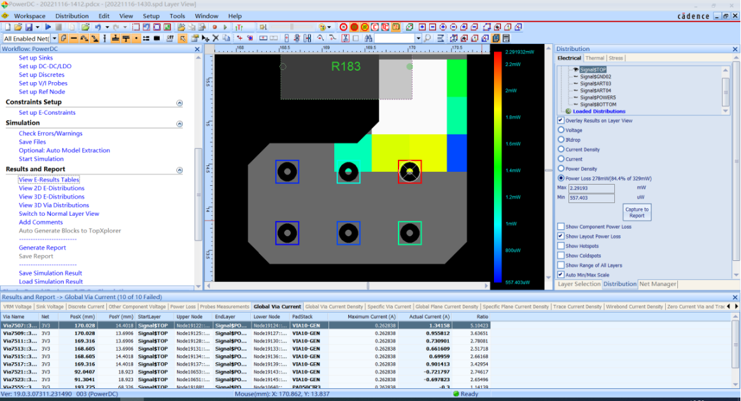Click the square zoom-in plus icon
Viewport: 741px width, 401px height.
[422, 27]
